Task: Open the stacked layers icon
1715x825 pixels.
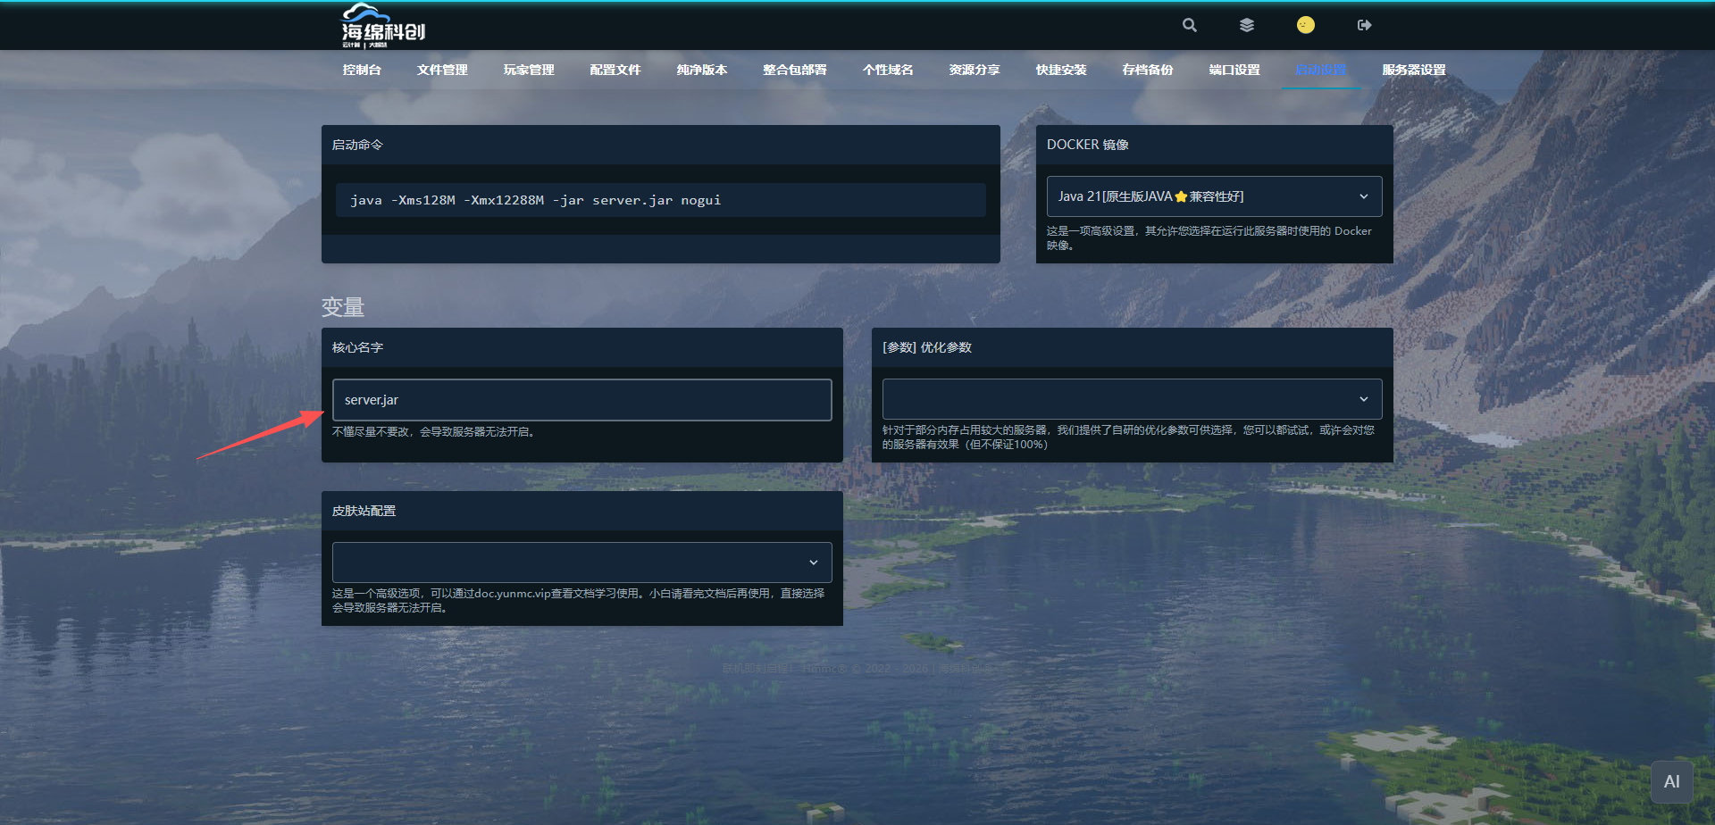Action: pos(1247,25)
